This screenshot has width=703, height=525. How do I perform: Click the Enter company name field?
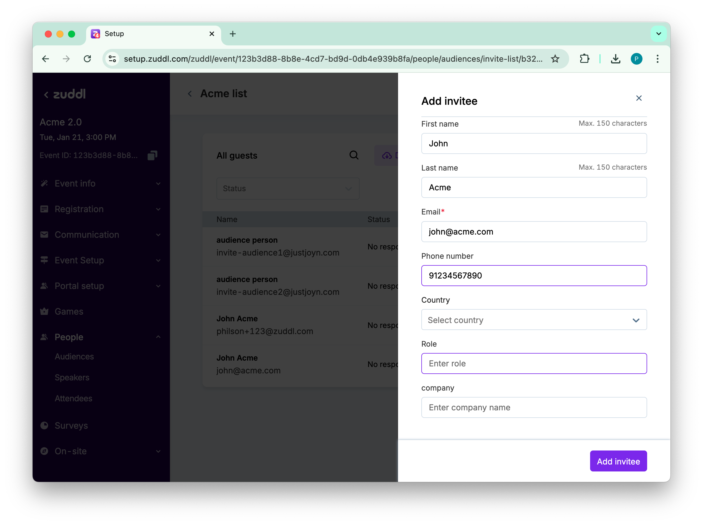(x=534, y=407)
